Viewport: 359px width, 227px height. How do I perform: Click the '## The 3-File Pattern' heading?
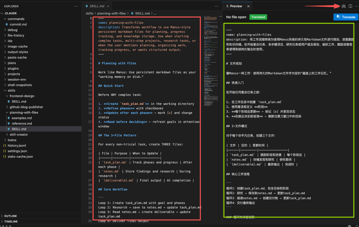[x=117, y=135]
